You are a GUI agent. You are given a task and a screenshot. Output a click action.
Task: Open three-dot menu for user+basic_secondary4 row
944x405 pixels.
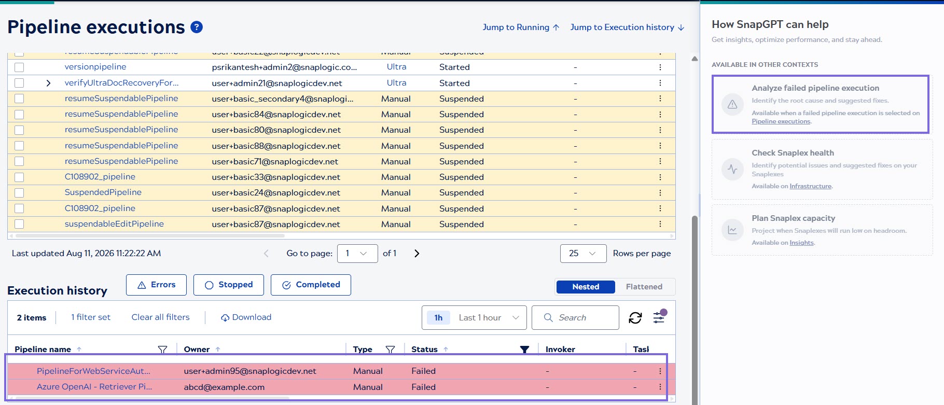[x=660, y=99]
